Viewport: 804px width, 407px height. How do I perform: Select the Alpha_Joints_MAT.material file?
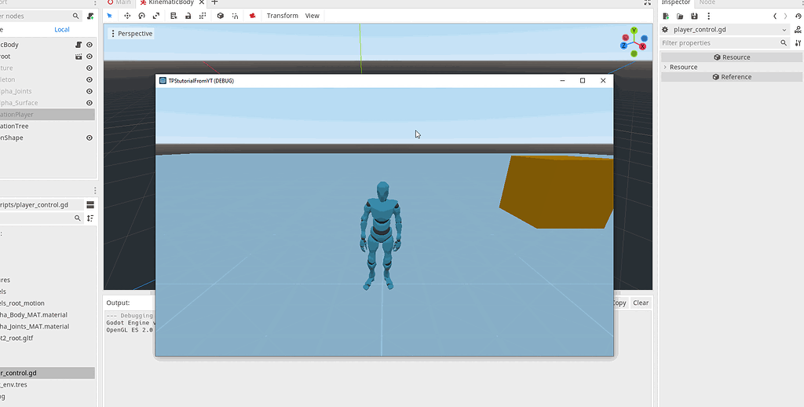click(35, 326)
